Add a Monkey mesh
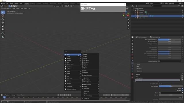Image resolution: width=184 pixels, height=103 pixels. [x=90, y=72]
